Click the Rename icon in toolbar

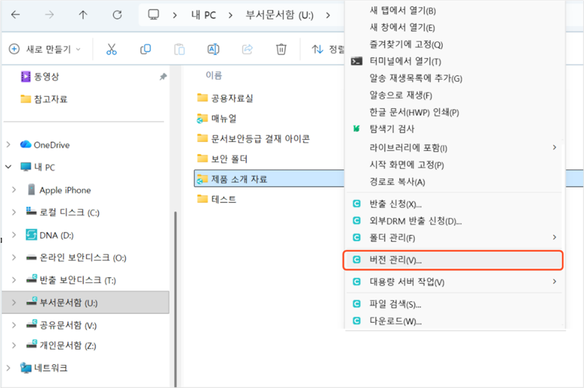(x=213, y=49)
